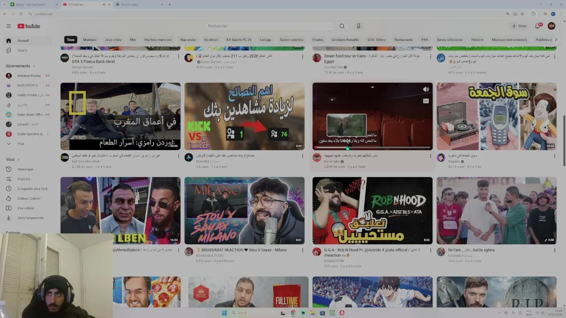Open options for Stou X Sayax Milano video
This screenshot has height=318, width=566.
302,250
